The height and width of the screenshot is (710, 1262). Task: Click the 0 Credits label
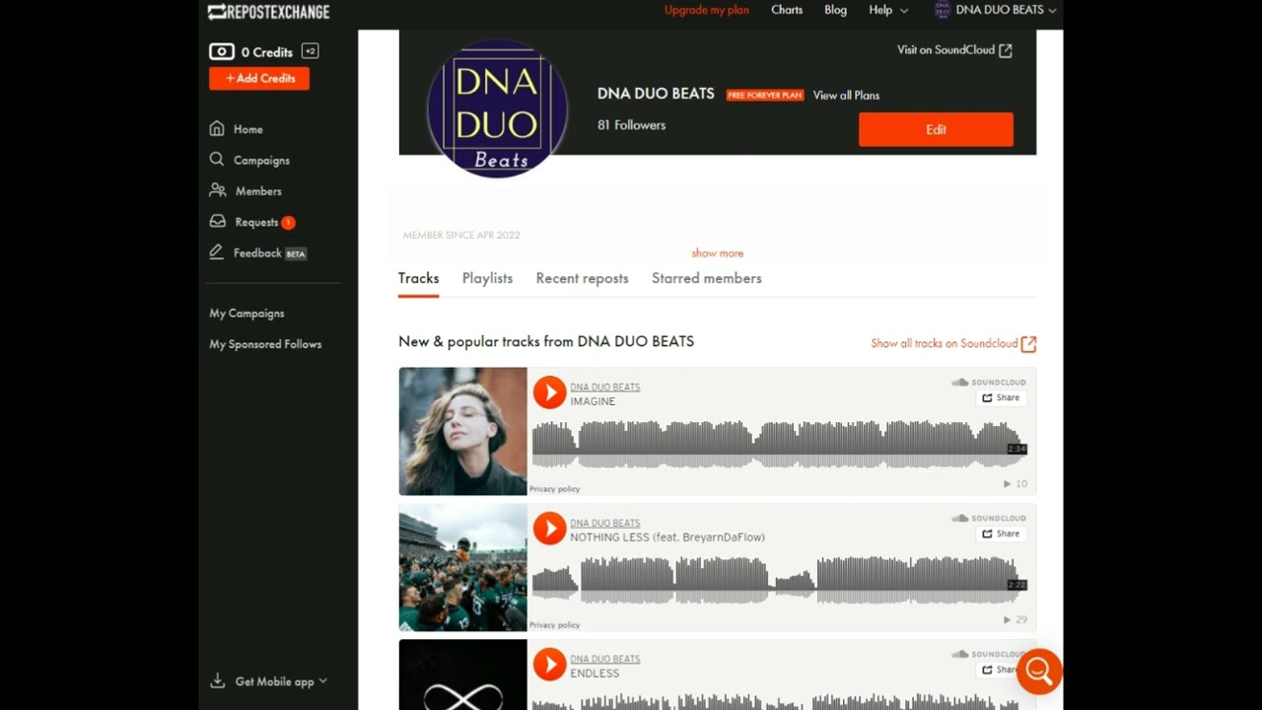pyautogui.click(x=267, y=52)
